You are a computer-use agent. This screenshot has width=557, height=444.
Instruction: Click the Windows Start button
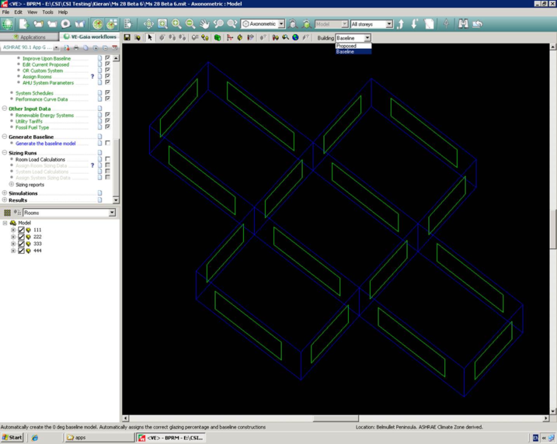pyautogui.click(x=12, y=438)
